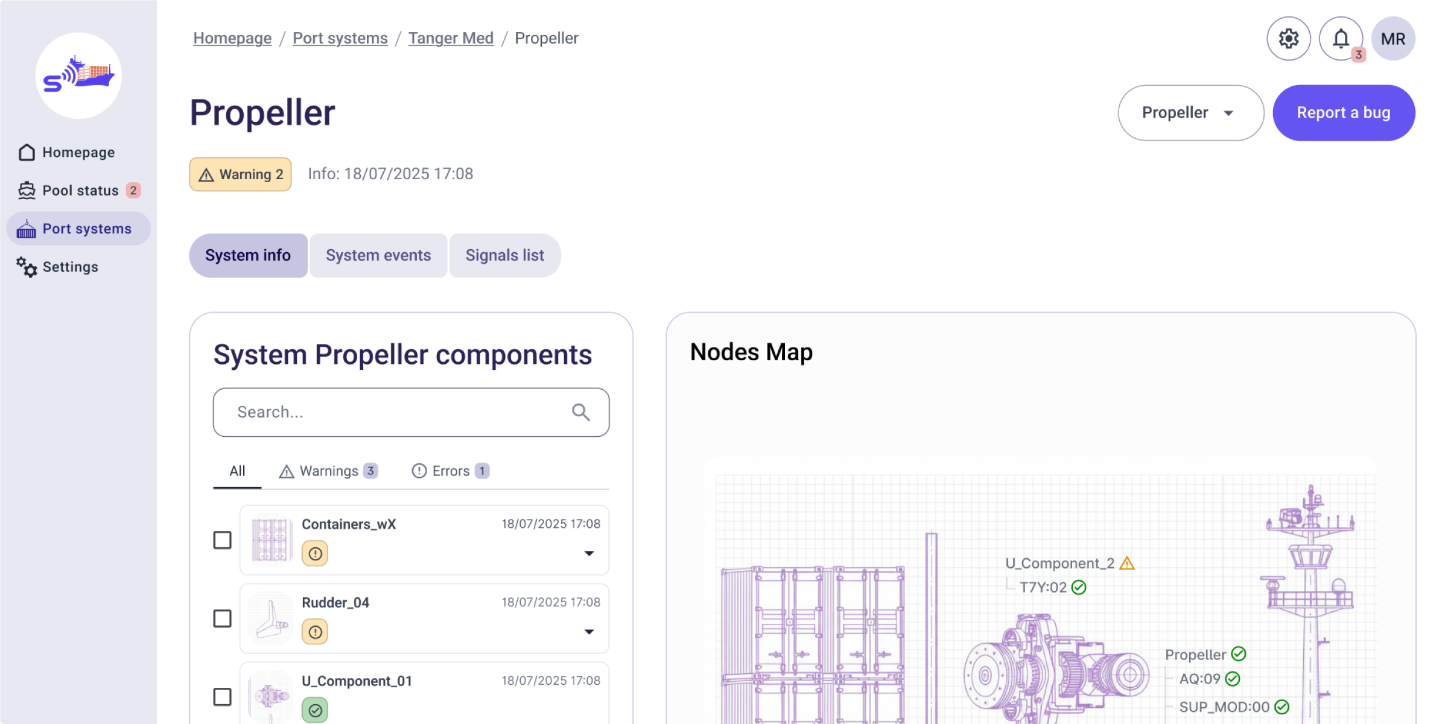1448x724 pixels.
Task: Open the notifications bell showing 3 alerts
Action: (x=1341, y=38)
